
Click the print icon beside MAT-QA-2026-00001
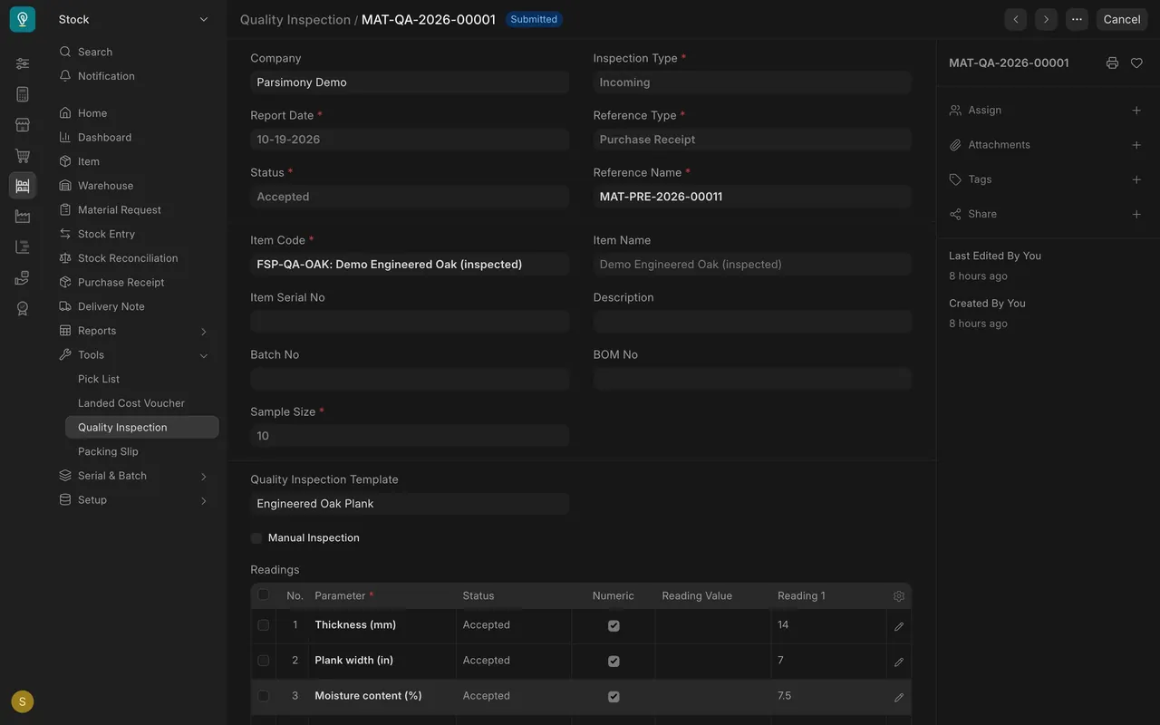pyautogui.click(x=1112, y=63)
